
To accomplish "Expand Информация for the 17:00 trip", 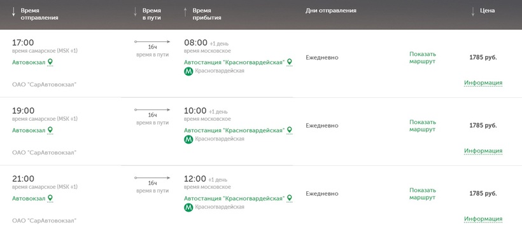I will [483, 83].
